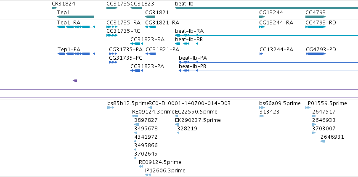The width and height of the screenshot is (358, 177).
Task: Click the purple feature end block
Action: (75, 81)
